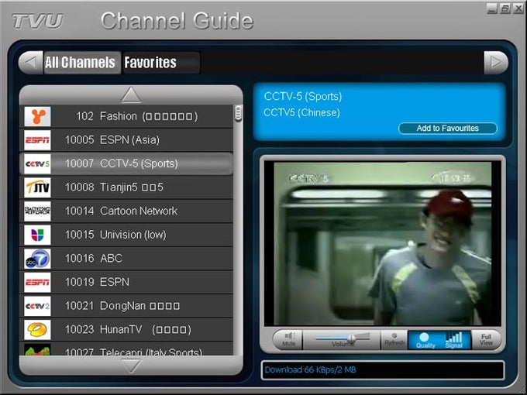
Task: Close the Channel Guide window
Action: pyautogui.click(x=518, y=9)
